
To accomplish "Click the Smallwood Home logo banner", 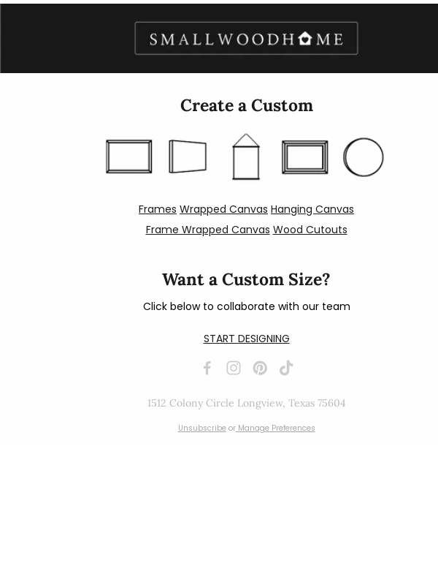I will (x=246, y=39).
